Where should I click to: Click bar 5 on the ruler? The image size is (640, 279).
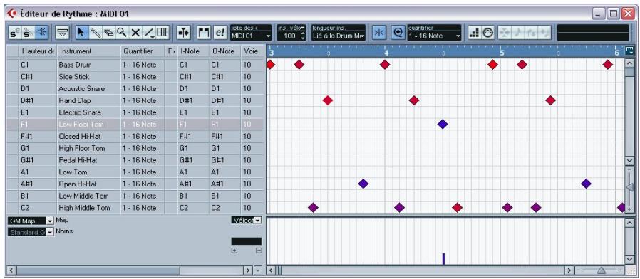[x=502, y=53]
